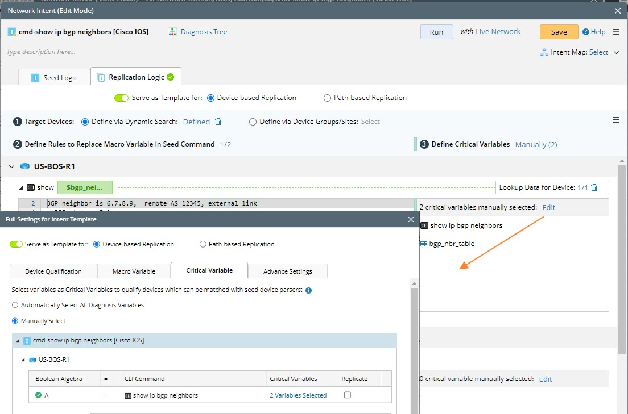Click the Lookup Data for Device 1/1 link
Image resolution: width=628 pixels, height=414 pixels.
click(582, 187)
